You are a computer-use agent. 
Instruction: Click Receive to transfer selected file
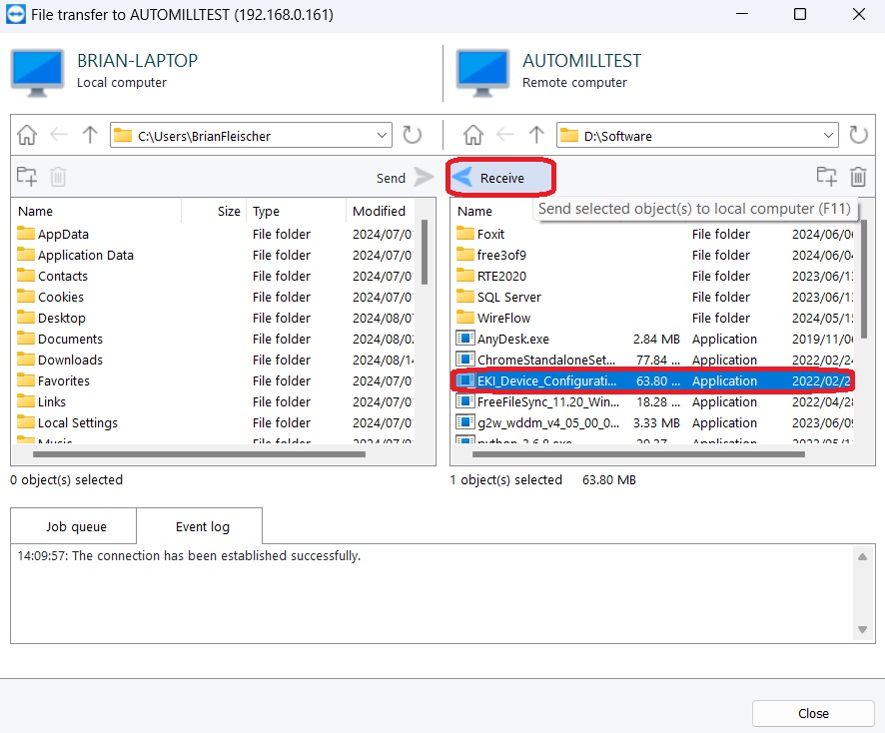click(500, 178)
